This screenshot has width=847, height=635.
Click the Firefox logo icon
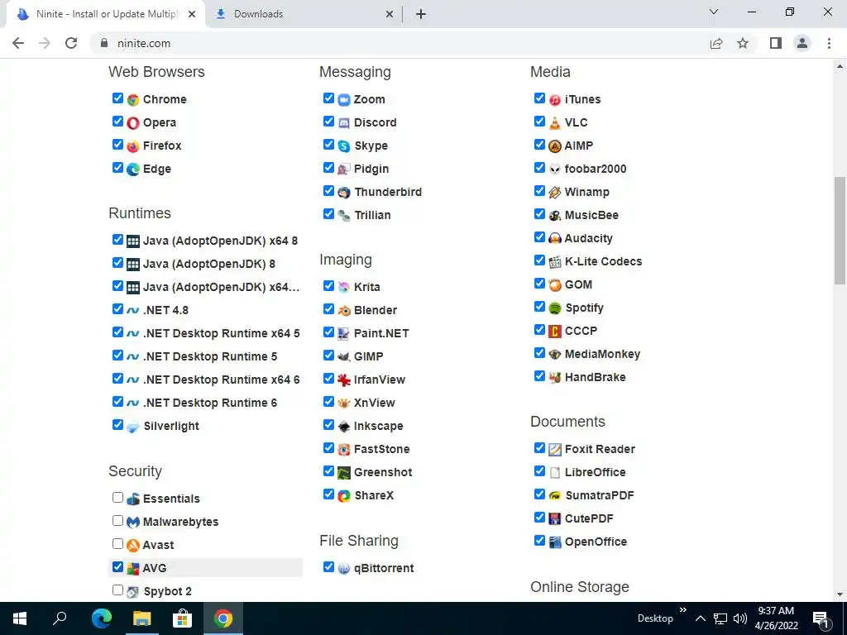133,146
